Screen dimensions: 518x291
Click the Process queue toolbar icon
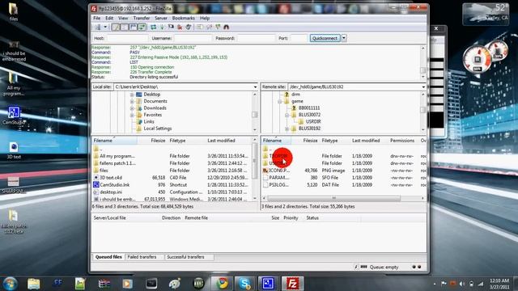click(162, 27)
